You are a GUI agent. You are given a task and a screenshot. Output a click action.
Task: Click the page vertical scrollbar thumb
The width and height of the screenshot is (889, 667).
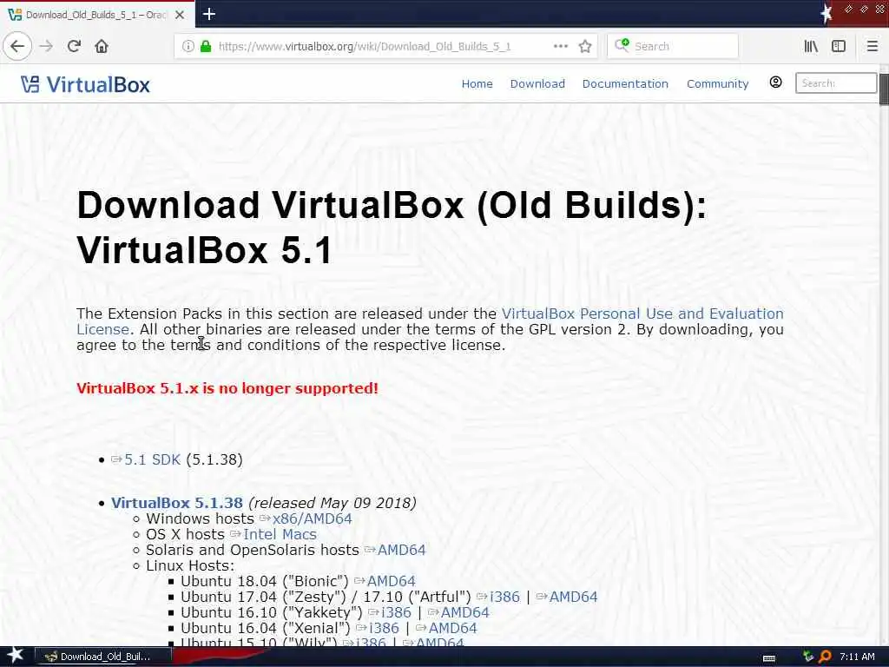884,89
